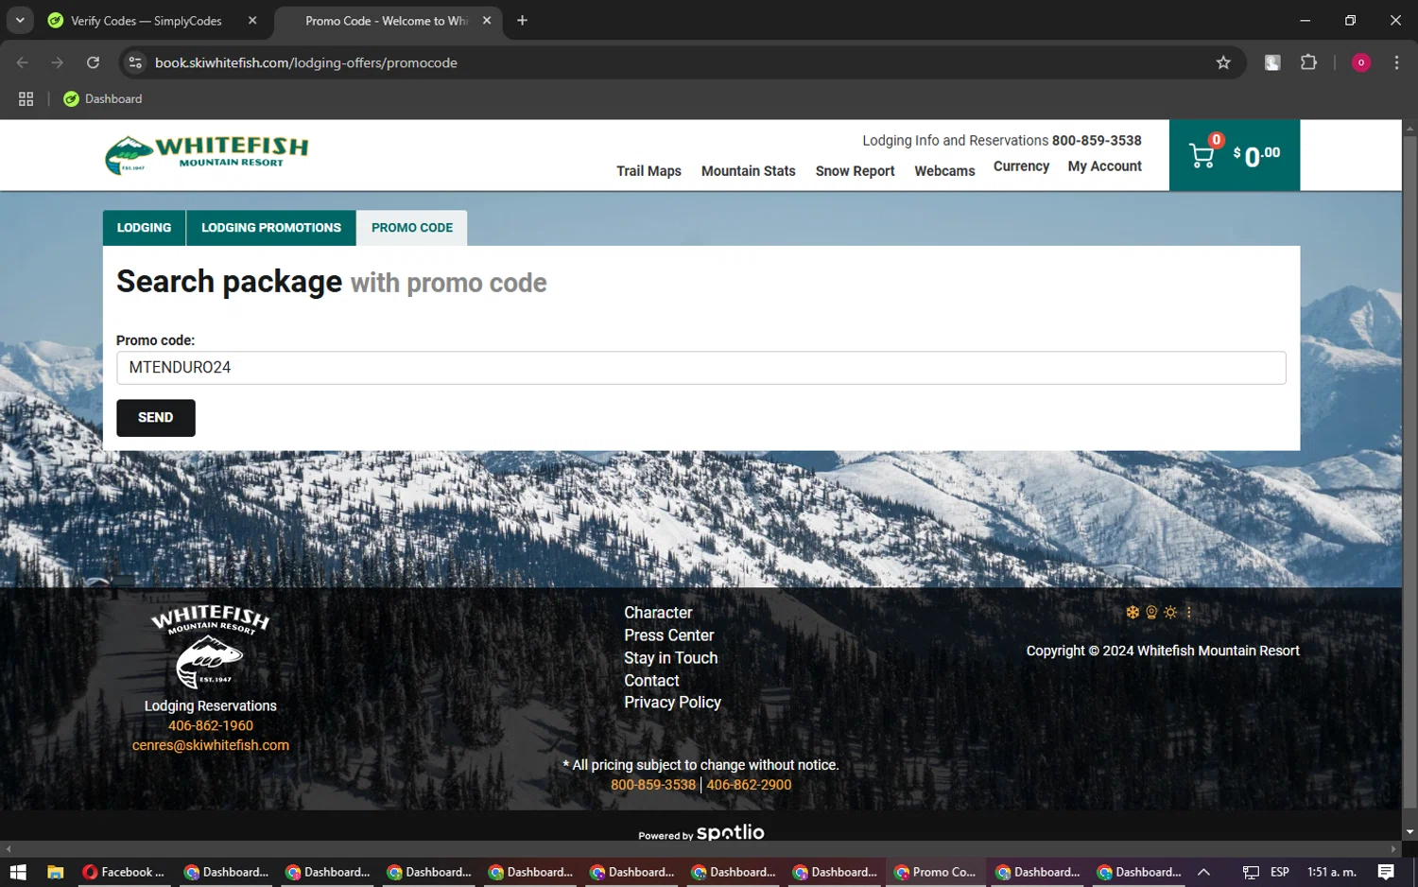Image resolution: width=1418 pixels, height=887 pixels.
Task: Click the webcam icon in footer
Action: [1150, 612]
